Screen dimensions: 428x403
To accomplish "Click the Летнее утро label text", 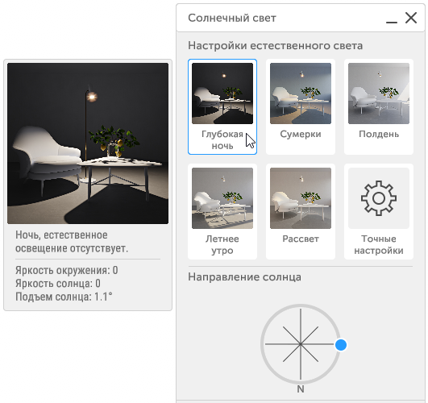I will coord(222,244).
